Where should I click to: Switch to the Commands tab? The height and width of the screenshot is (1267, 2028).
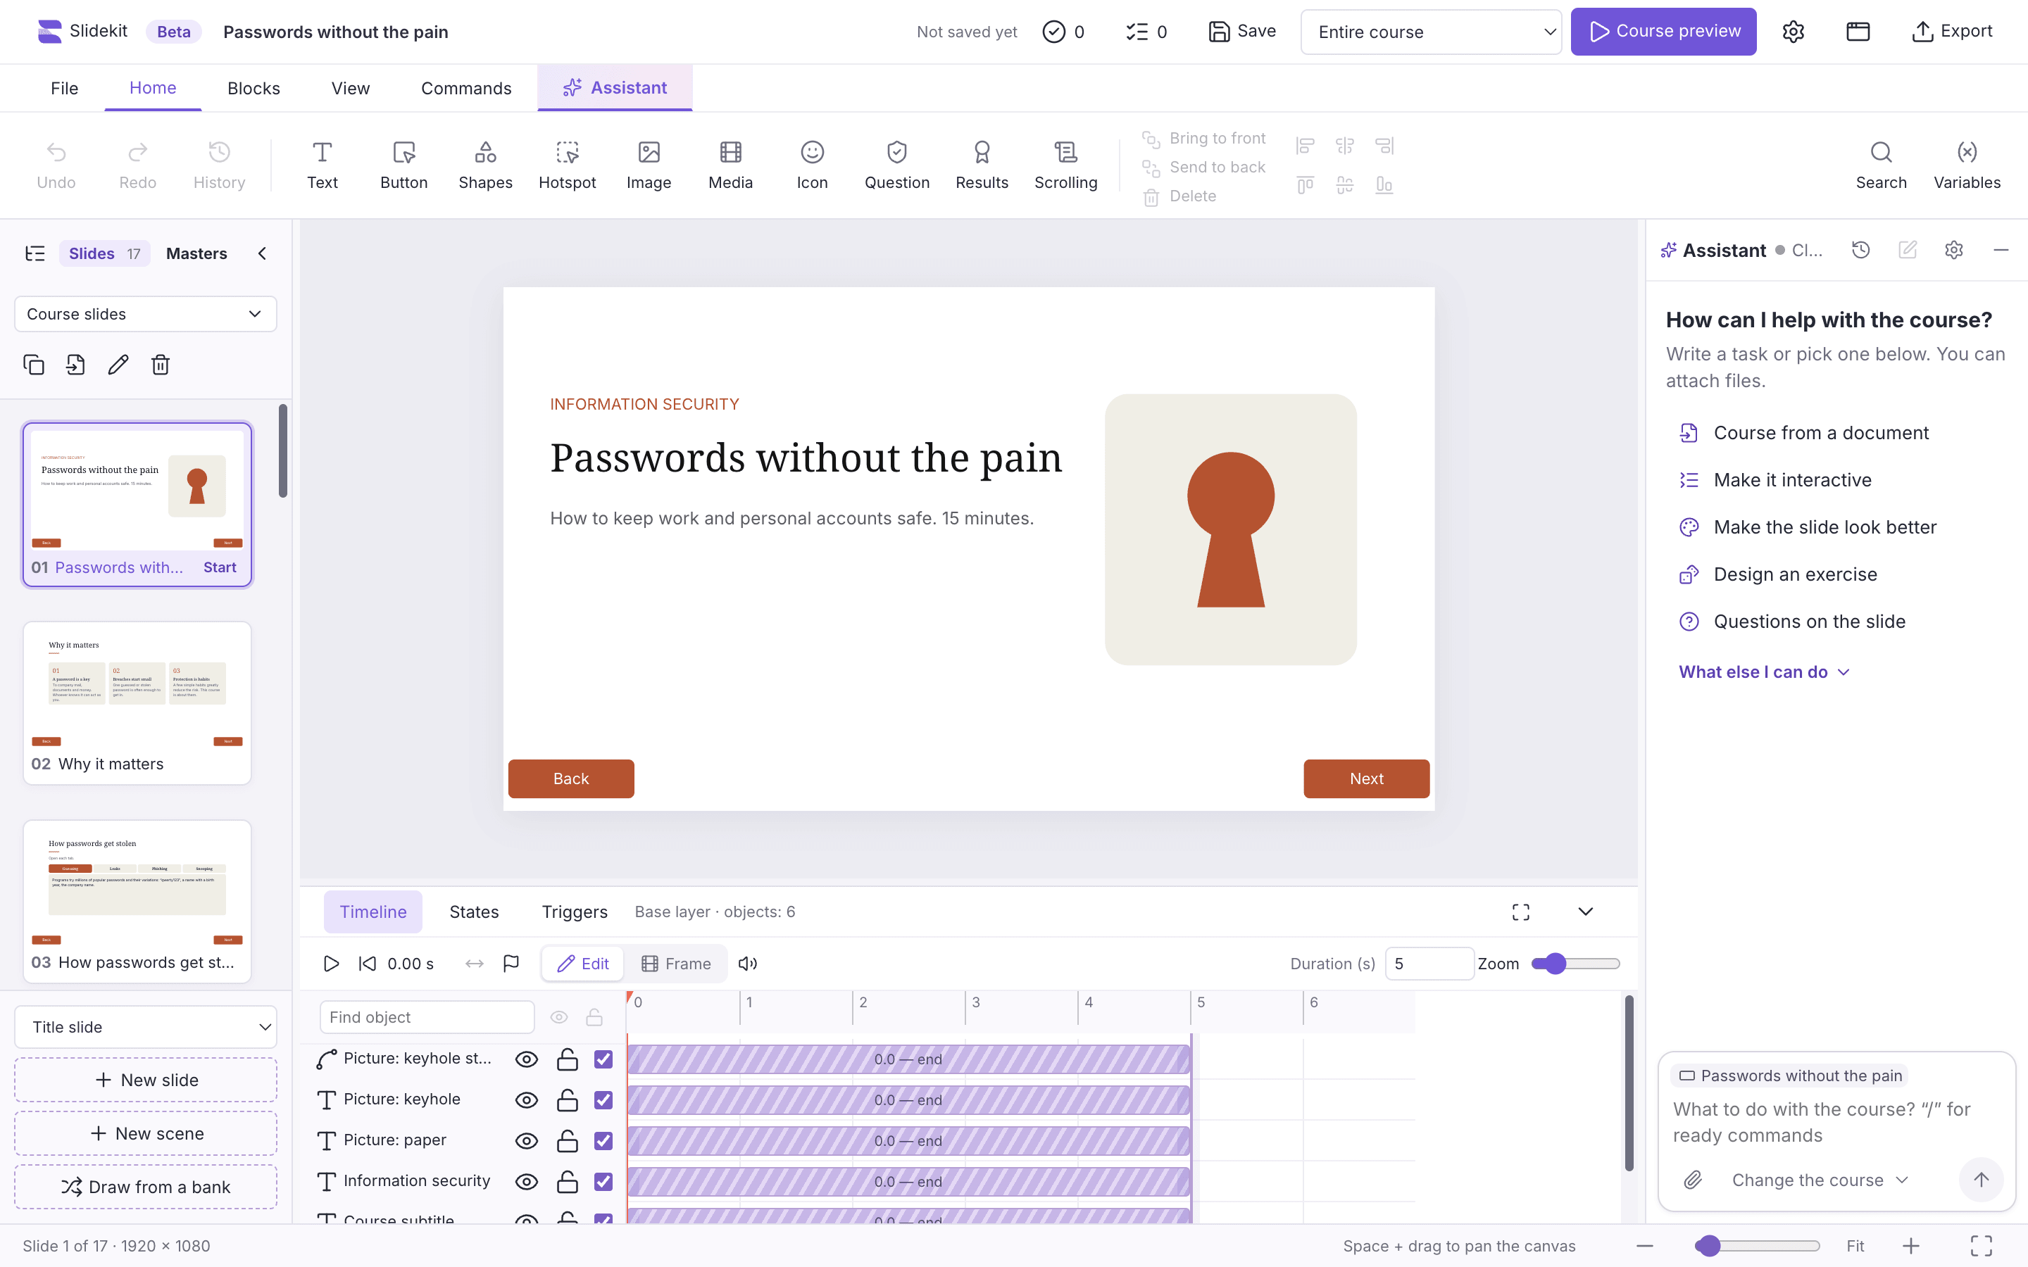pyautogui.click(x=466, y=88)
